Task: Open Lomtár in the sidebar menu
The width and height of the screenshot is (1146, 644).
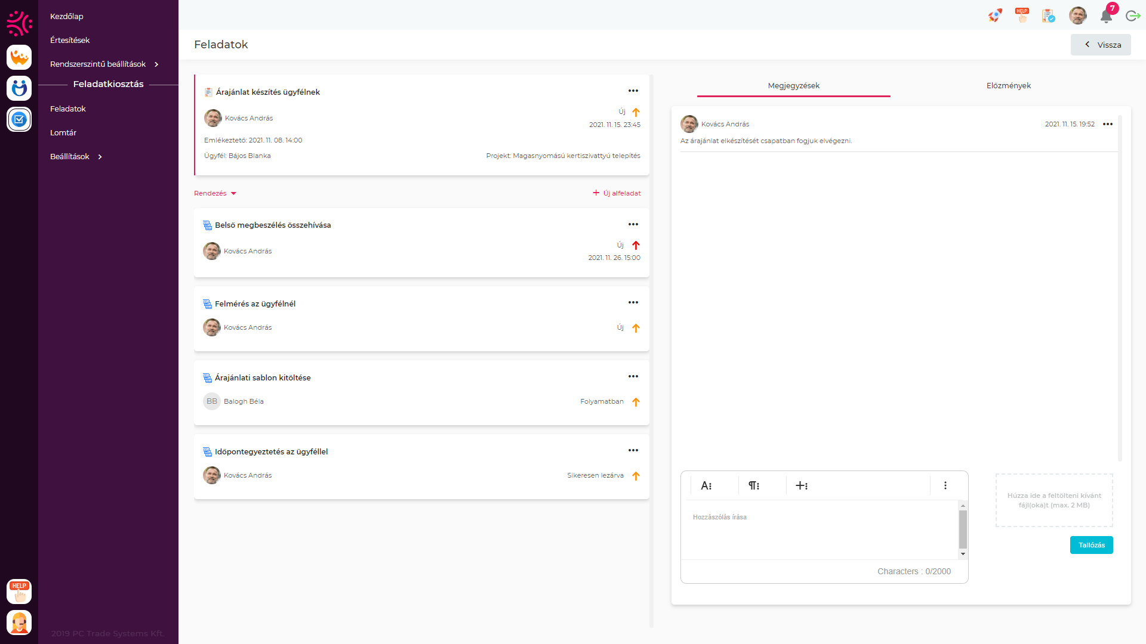Action: click(63, 132)
